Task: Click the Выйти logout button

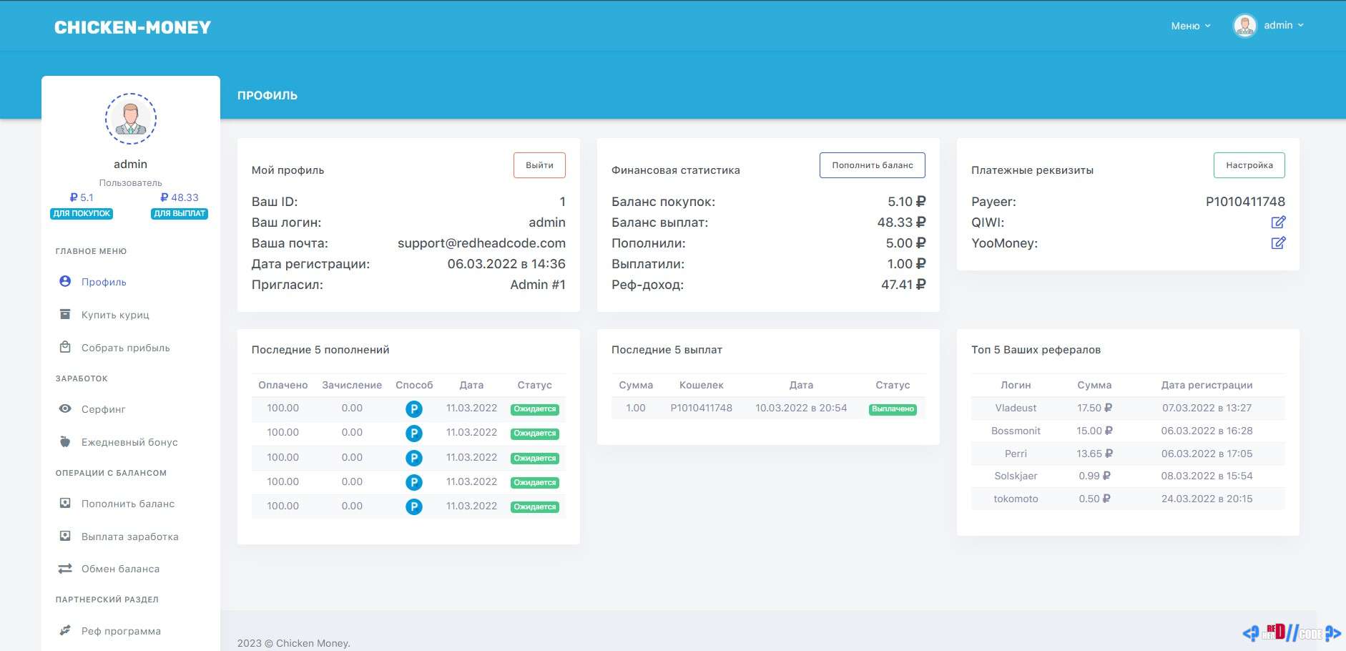Action: tap(539, 165)
